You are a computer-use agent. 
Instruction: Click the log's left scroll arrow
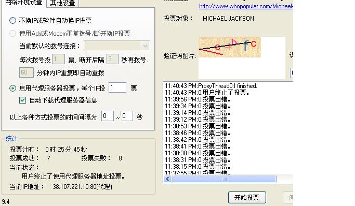click(168, 179)
